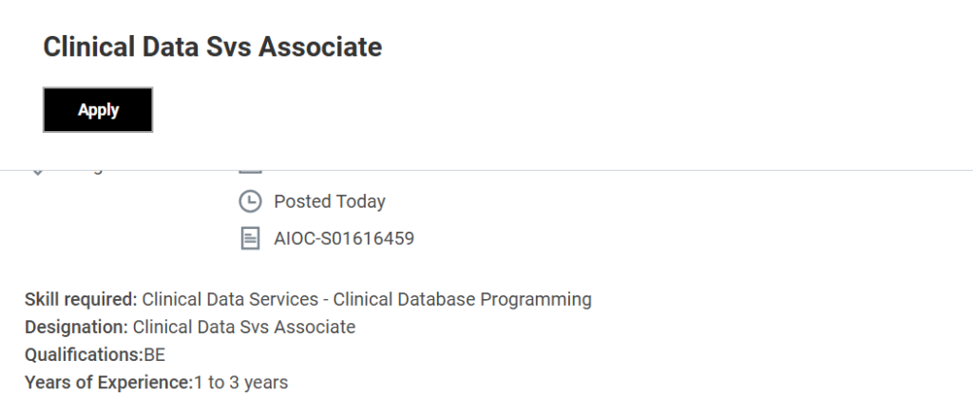Click the document icon beside the job ID
Screen dimensions: 973x396
pos(249,237)
